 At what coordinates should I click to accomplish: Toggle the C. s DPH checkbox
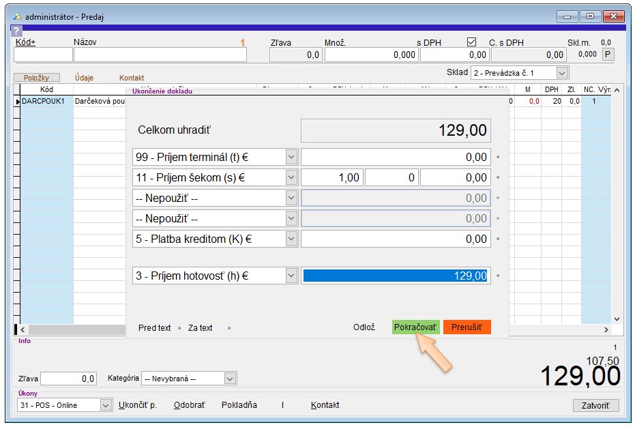point(471,42)
